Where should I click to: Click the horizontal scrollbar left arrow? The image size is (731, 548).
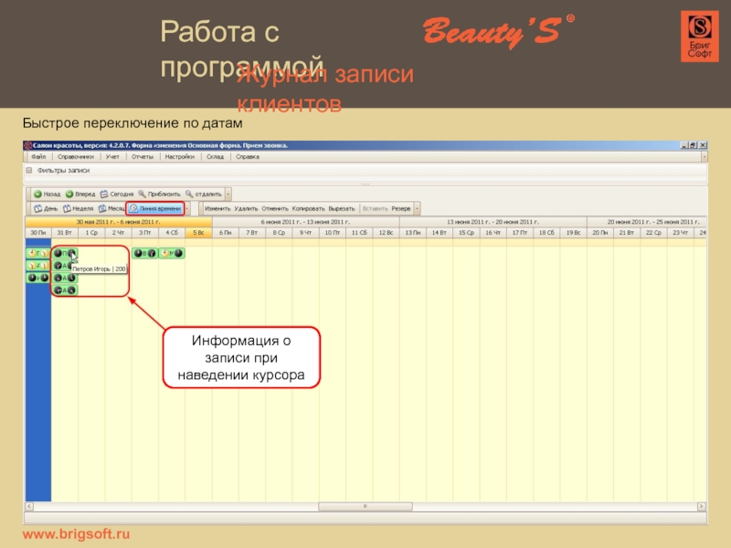29,506
